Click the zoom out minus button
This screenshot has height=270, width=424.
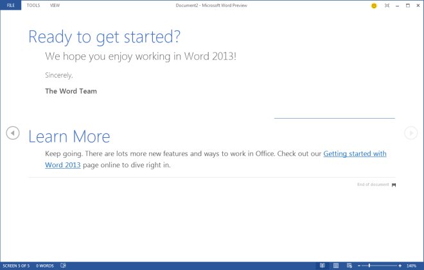tap(359, 266)
